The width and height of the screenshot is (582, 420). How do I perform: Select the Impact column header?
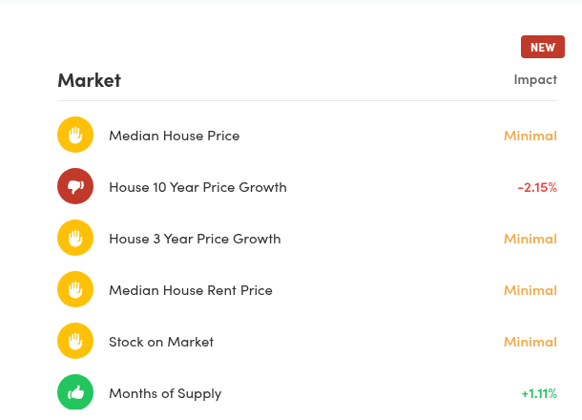[535, 79]
